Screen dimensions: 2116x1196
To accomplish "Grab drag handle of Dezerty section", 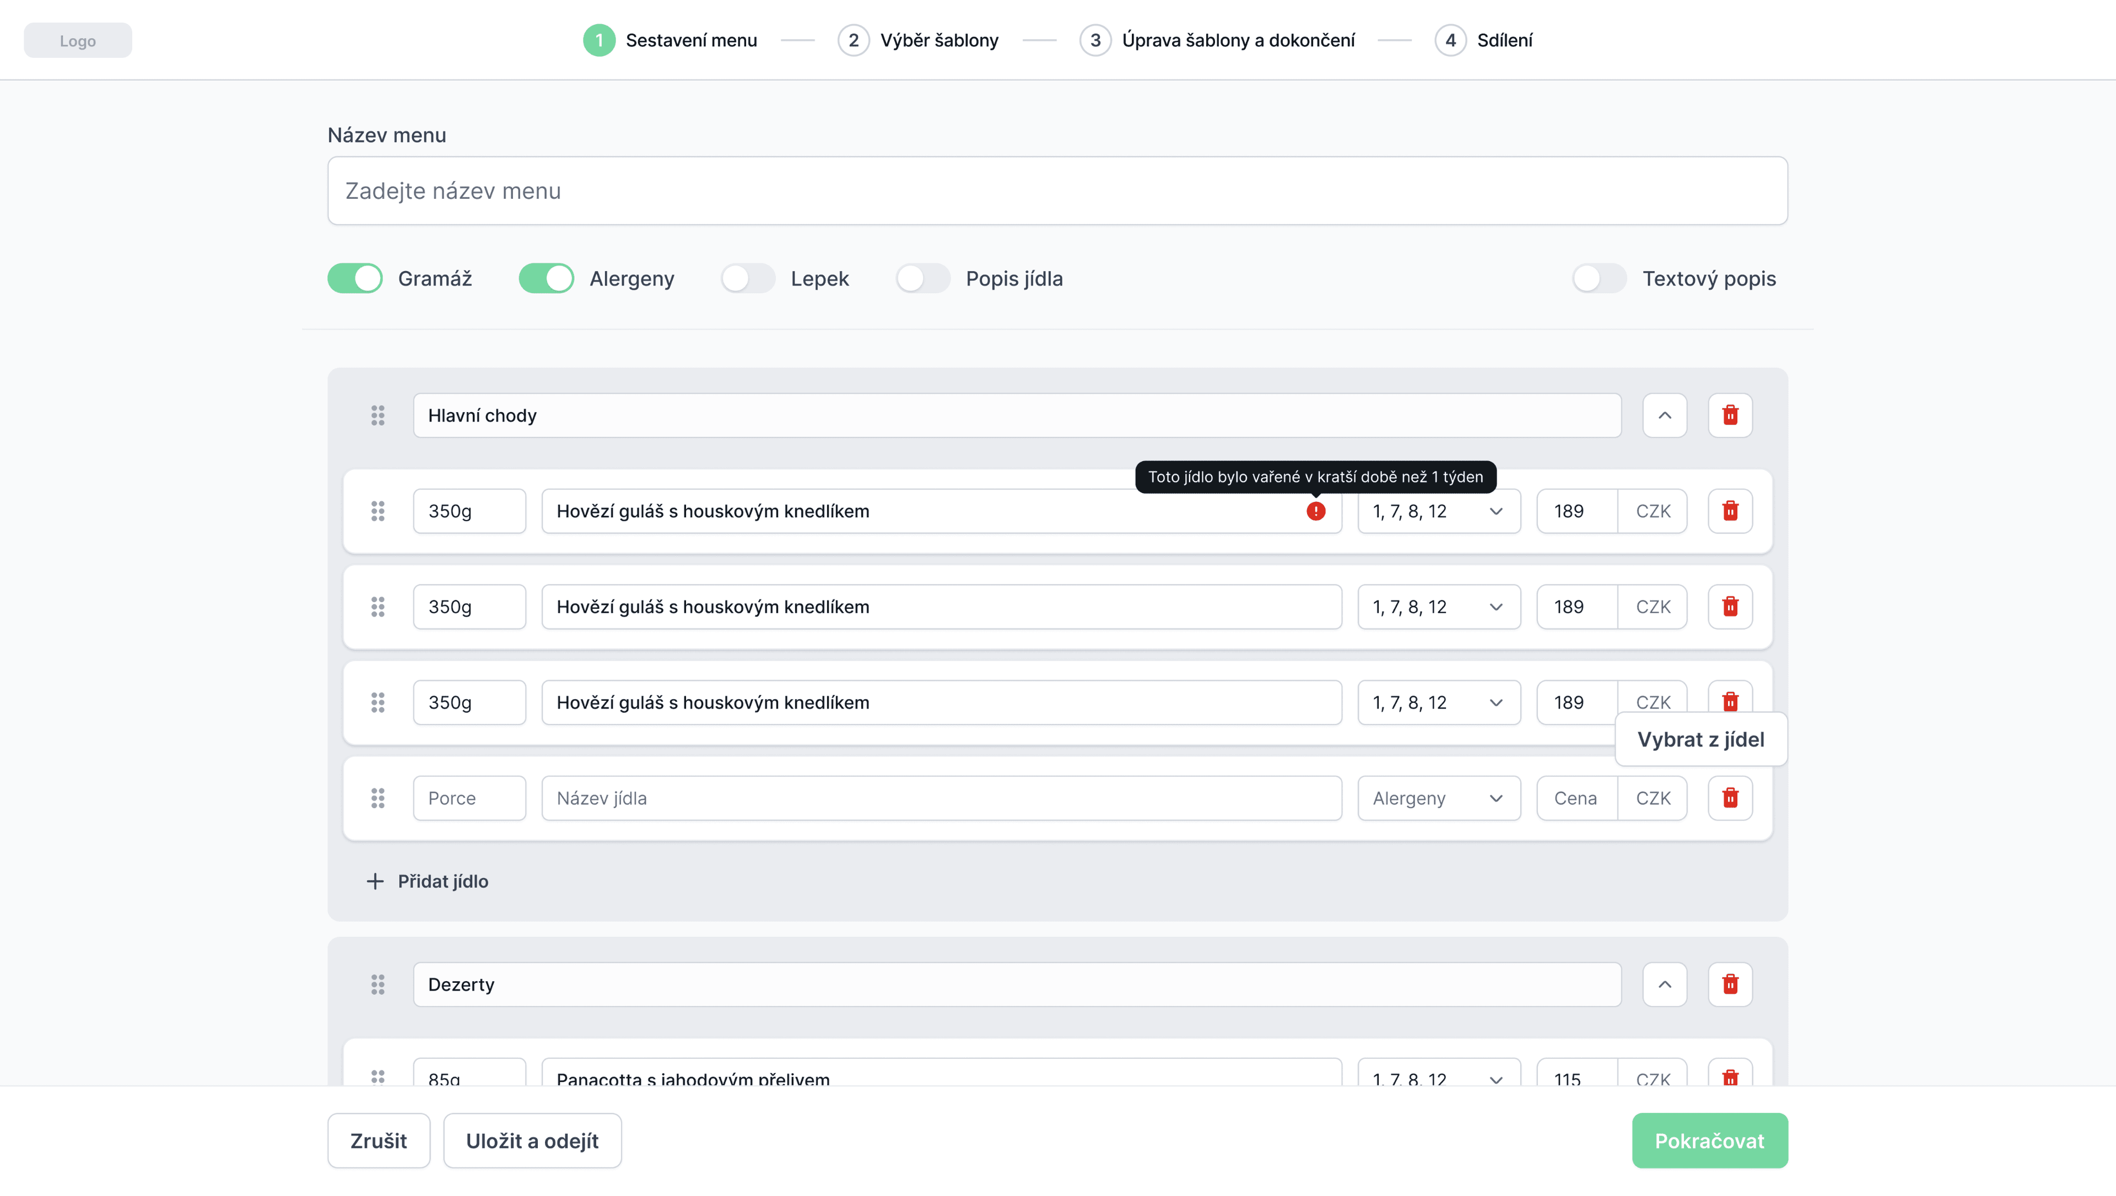I will point(378,984).
